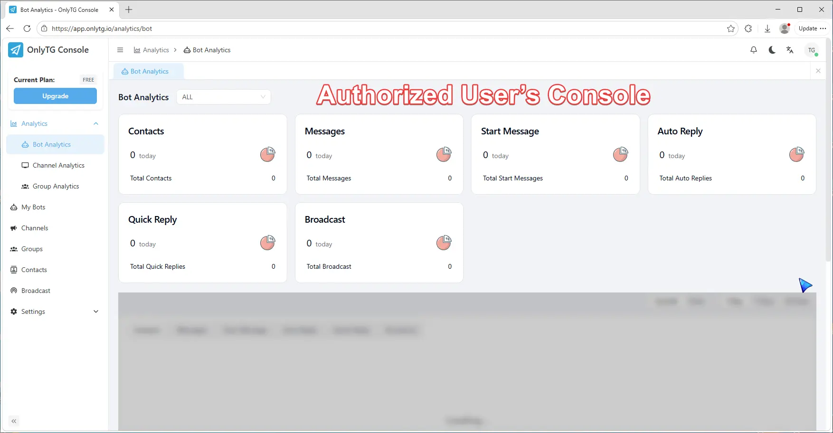Collapse sidebar with double-chevron icon

(x=14, y=421)
